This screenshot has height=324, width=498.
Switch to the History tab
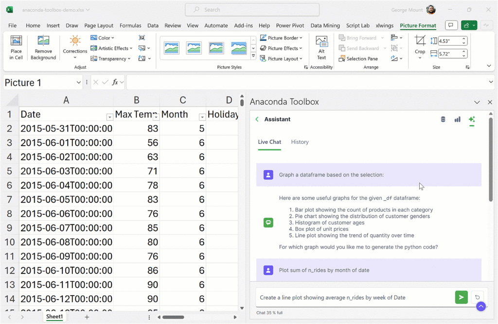point(300,142)
